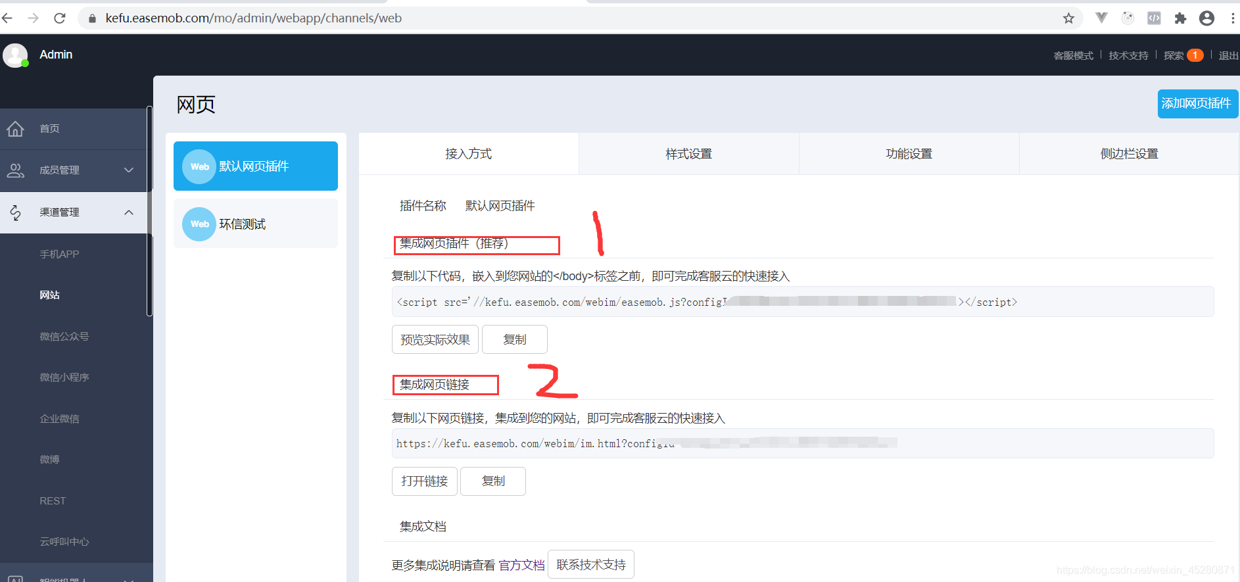This screenshot has width=1240, height=582.
Task: Click the home icon next to 首页
Action: click(15, 129)
